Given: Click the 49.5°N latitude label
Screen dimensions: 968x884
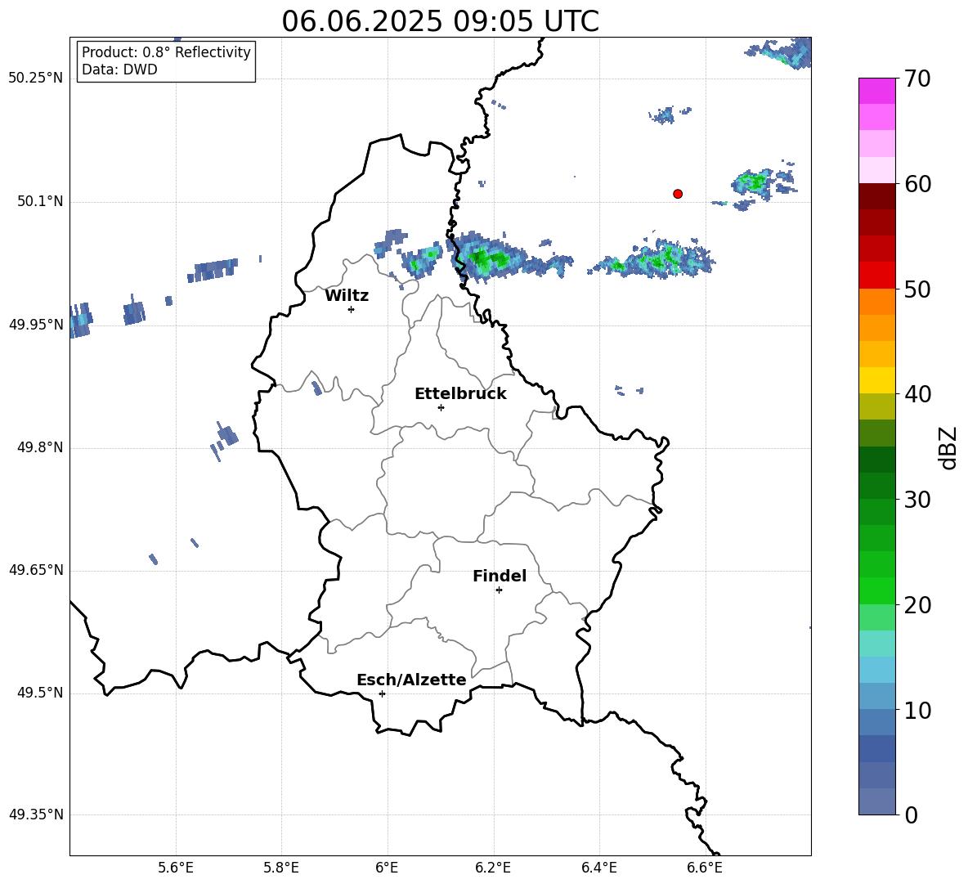Looking at the screenshot, I should (x=41, y=693).
